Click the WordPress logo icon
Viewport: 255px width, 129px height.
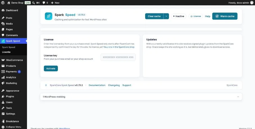[x=3, y=3]
